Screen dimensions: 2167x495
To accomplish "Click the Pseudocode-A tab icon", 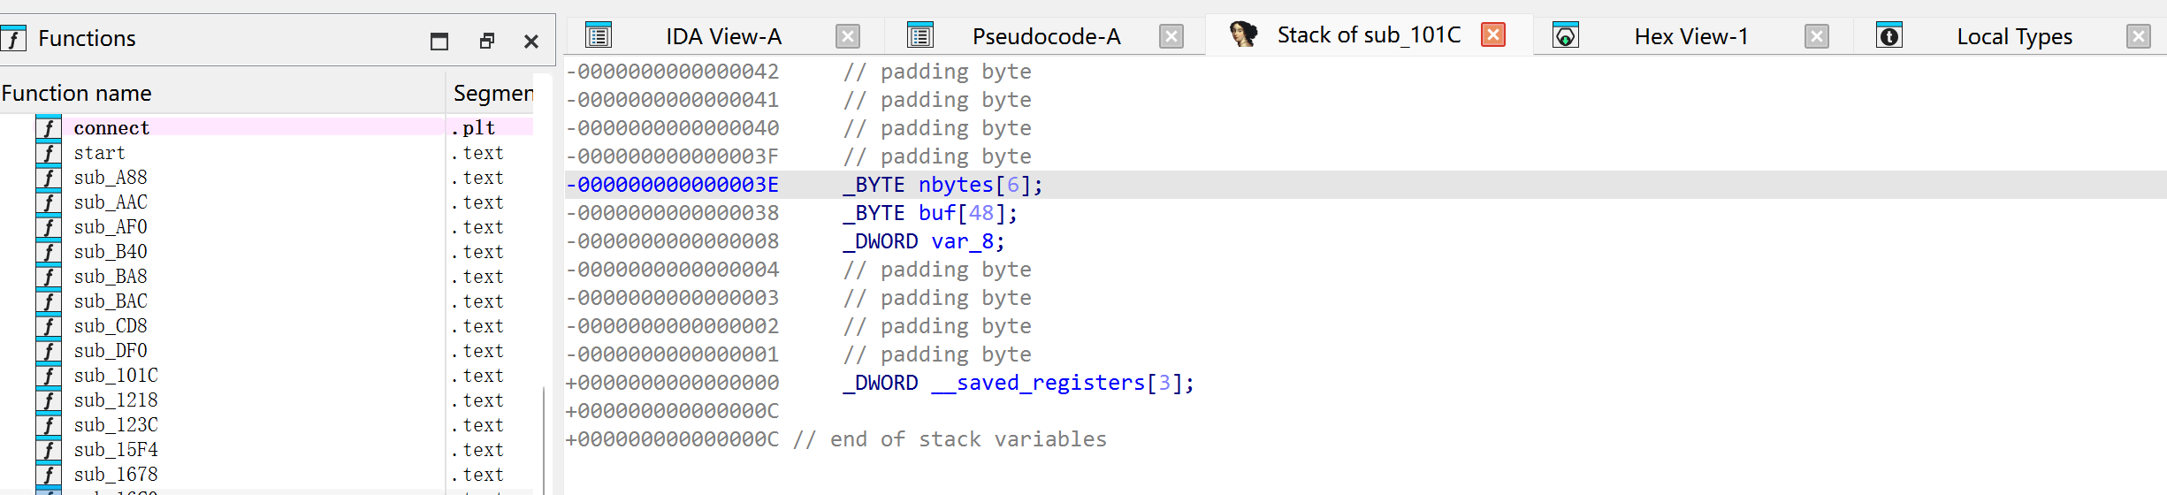I will pyautogui.click(x=920, y=35).
